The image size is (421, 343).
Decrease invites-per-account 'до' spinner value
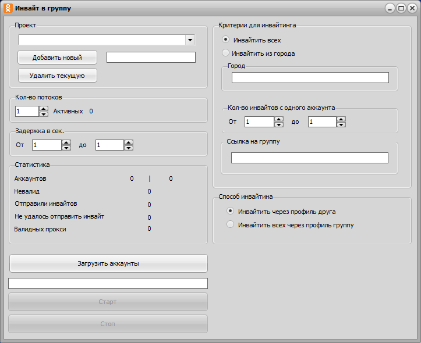[341, 124]
